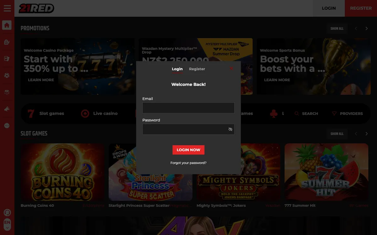Go back in Slot Games carousel
This screenshot has width=377, height=235.
click(x=356, y=134)
